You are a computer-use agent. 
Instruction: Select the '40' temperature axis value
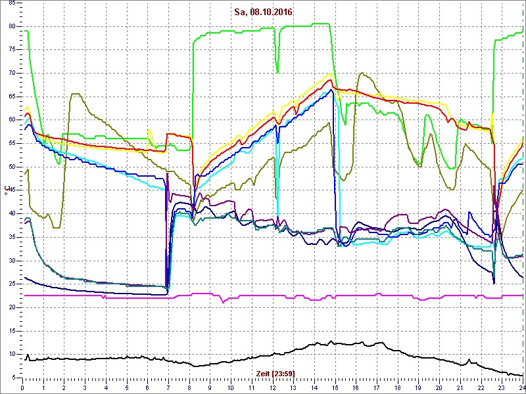[12, 214]
